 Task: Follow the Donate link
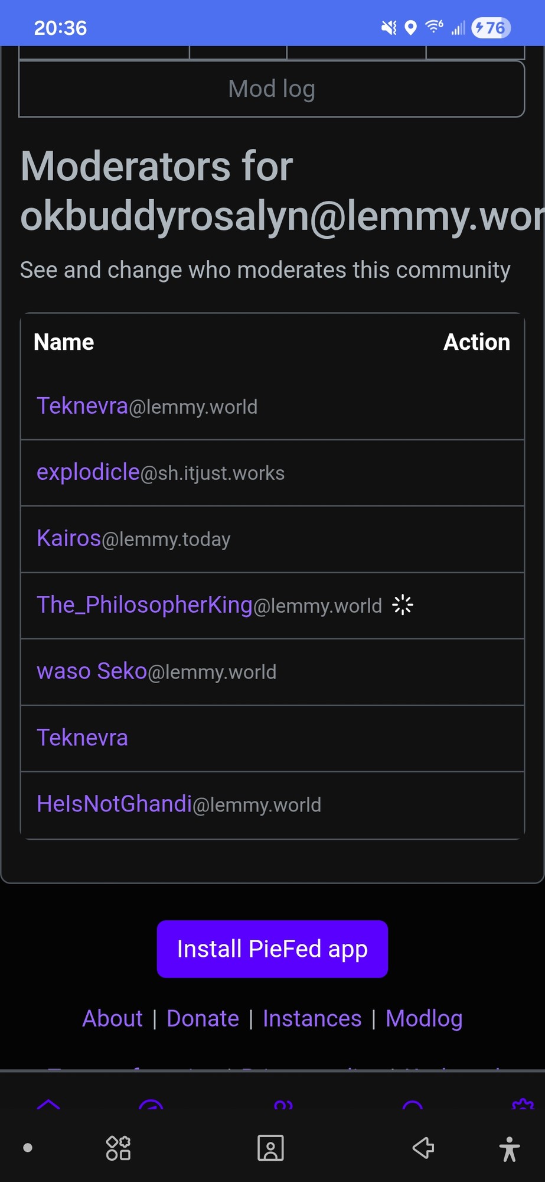point(203,1018)
